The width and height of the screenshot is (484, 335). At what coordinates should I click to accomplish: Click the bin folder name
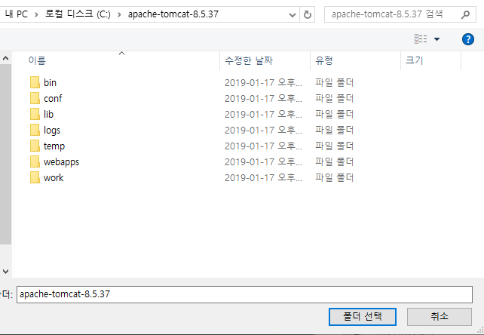(x=50, y=82)
